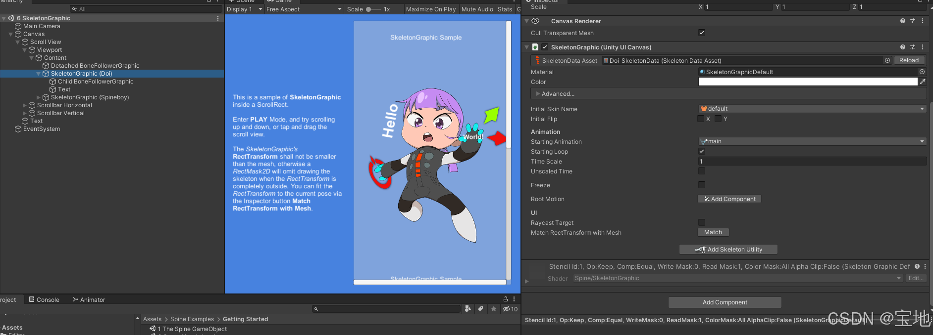Open Canvas Renderer kebab menu
The image size is (933, 335).
[923, 21]
